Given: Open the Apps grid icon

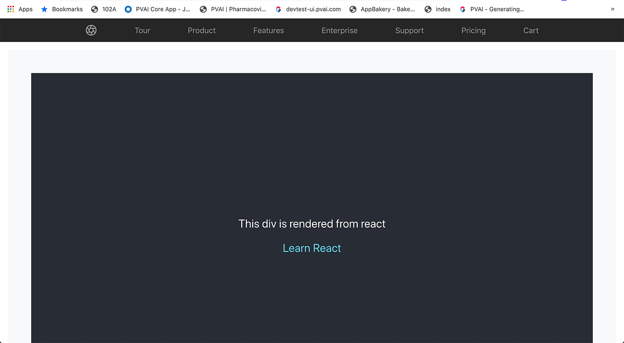Looking at the screenshot, I should point(10,9).
